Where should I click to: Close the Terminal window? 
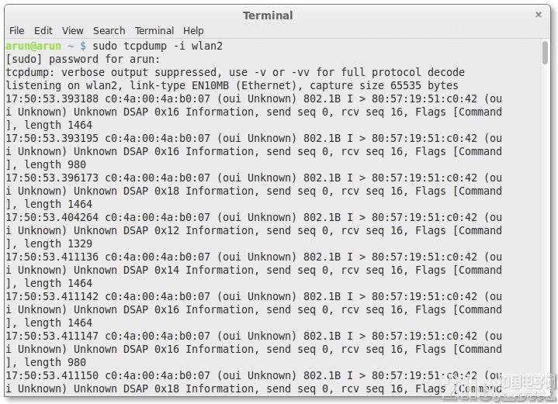[538, 15]
